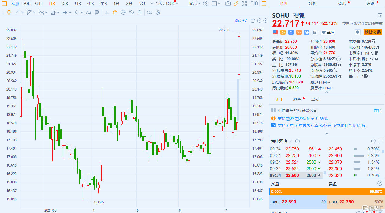Viewport: 385px width, 213px height.
Task: Take a chart screenshot with camera
Action: [228, 4]
